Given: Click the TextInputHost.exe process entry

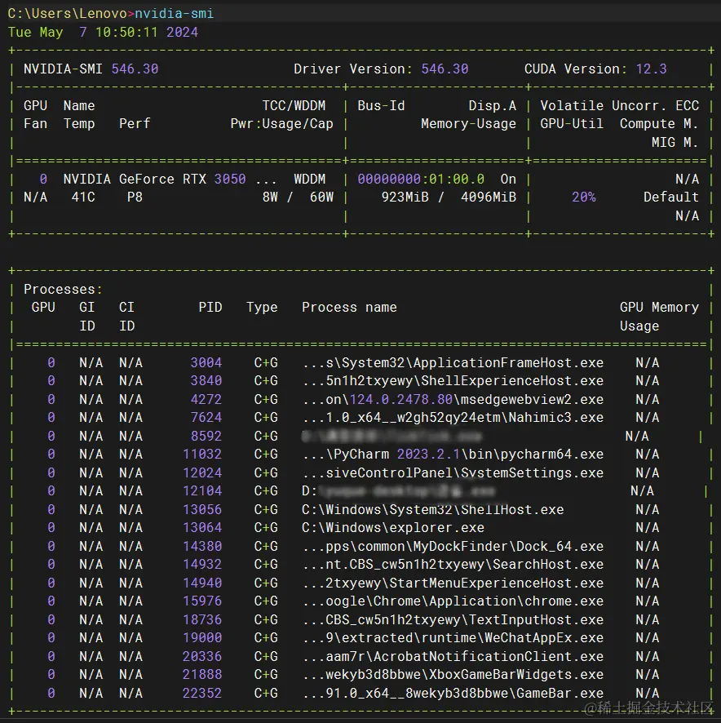Looking at the screenshot, I should (x=453, y=619).
